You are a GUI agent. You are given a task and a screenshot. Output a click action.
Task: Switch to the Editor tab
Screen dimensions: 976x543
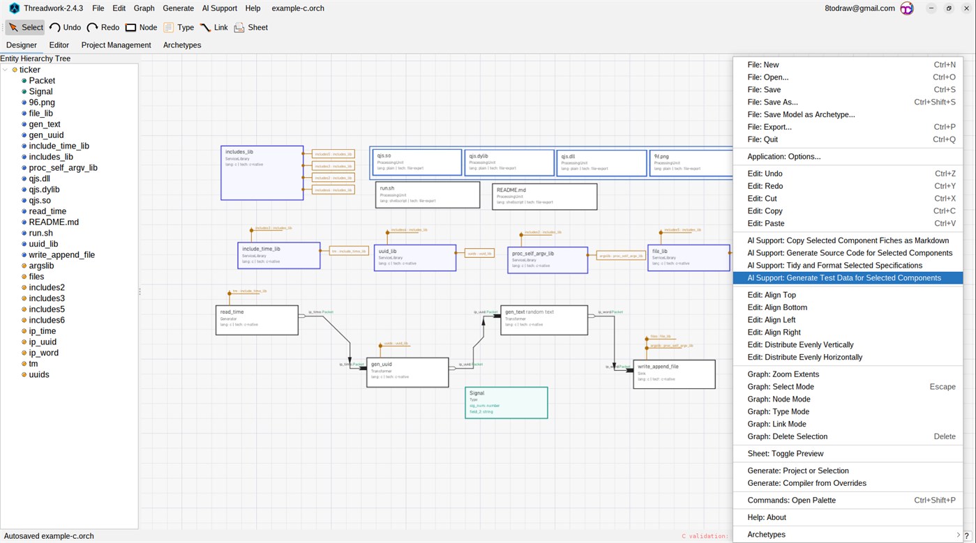59,45
